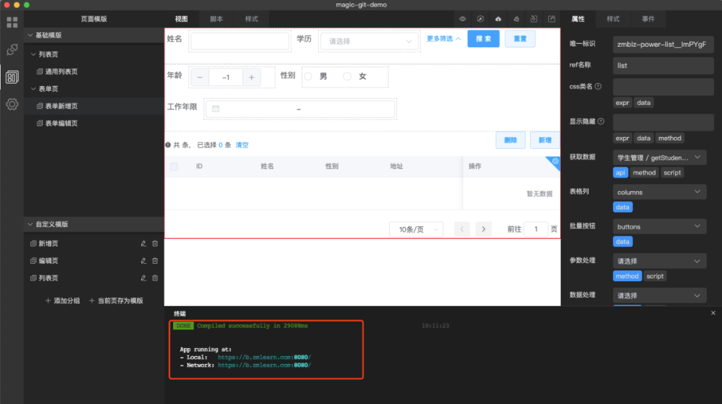Rename the 编辑页 custom template
The height and width of the screenshot is (404, 722).
[143, 261]
